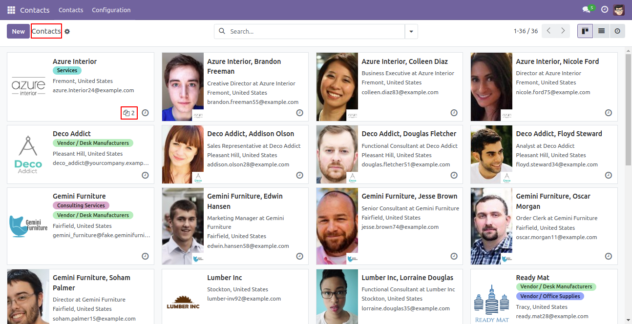
Task: Click the Contacts app title
Action: pyautogui.click(x=35, y=10)
